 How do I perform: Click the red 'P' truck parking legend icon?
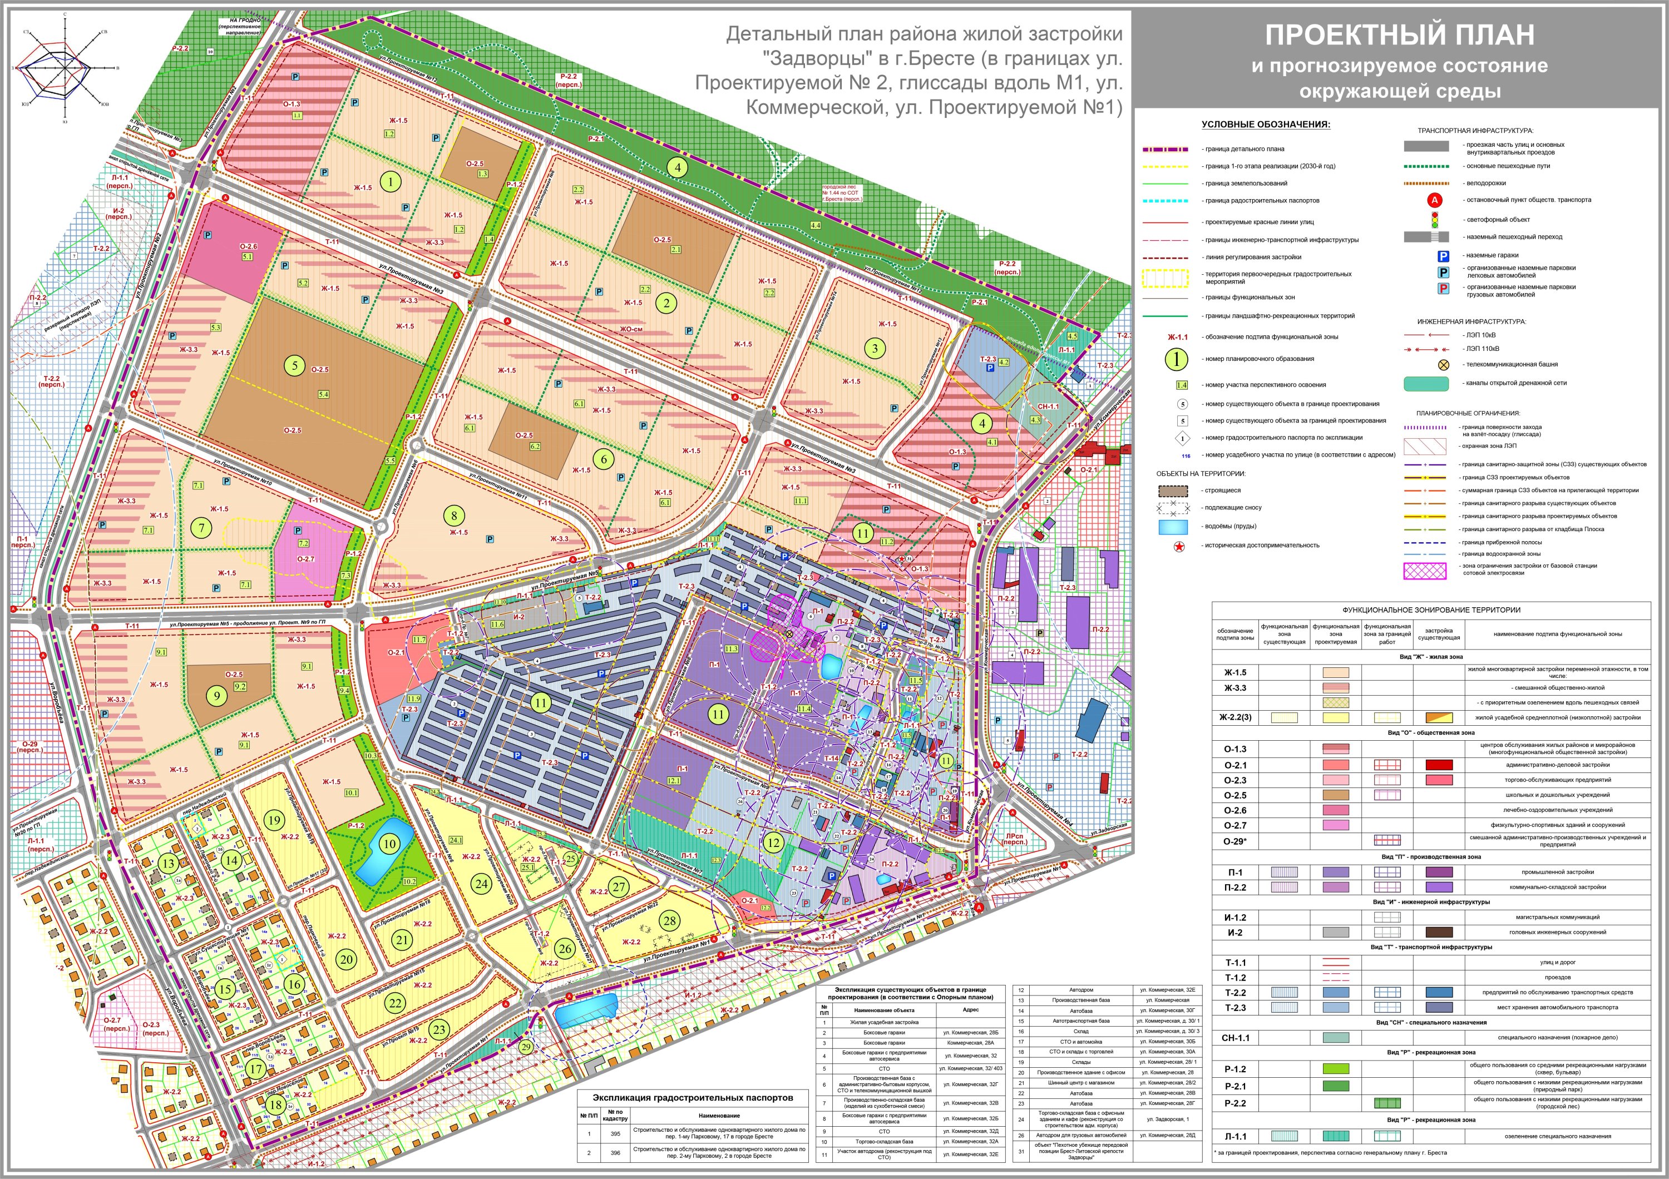pos(1444,289)
